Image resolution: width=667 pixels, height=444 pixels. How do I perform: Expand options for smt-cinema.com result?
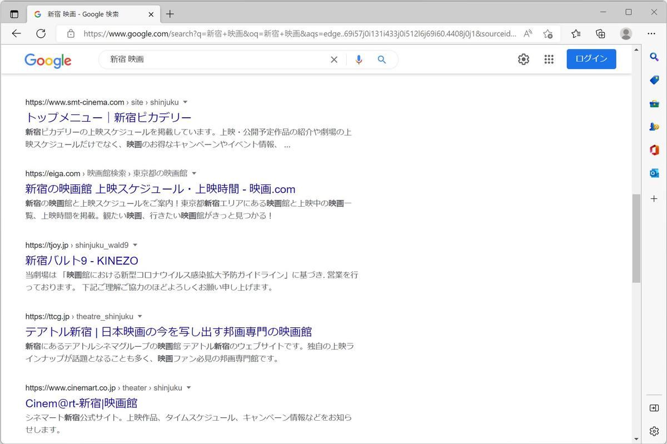click(186, 102)
